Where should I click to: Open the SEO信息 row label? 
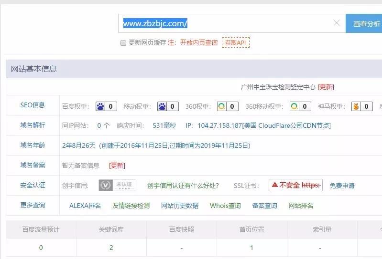click(x=33, y=105)
